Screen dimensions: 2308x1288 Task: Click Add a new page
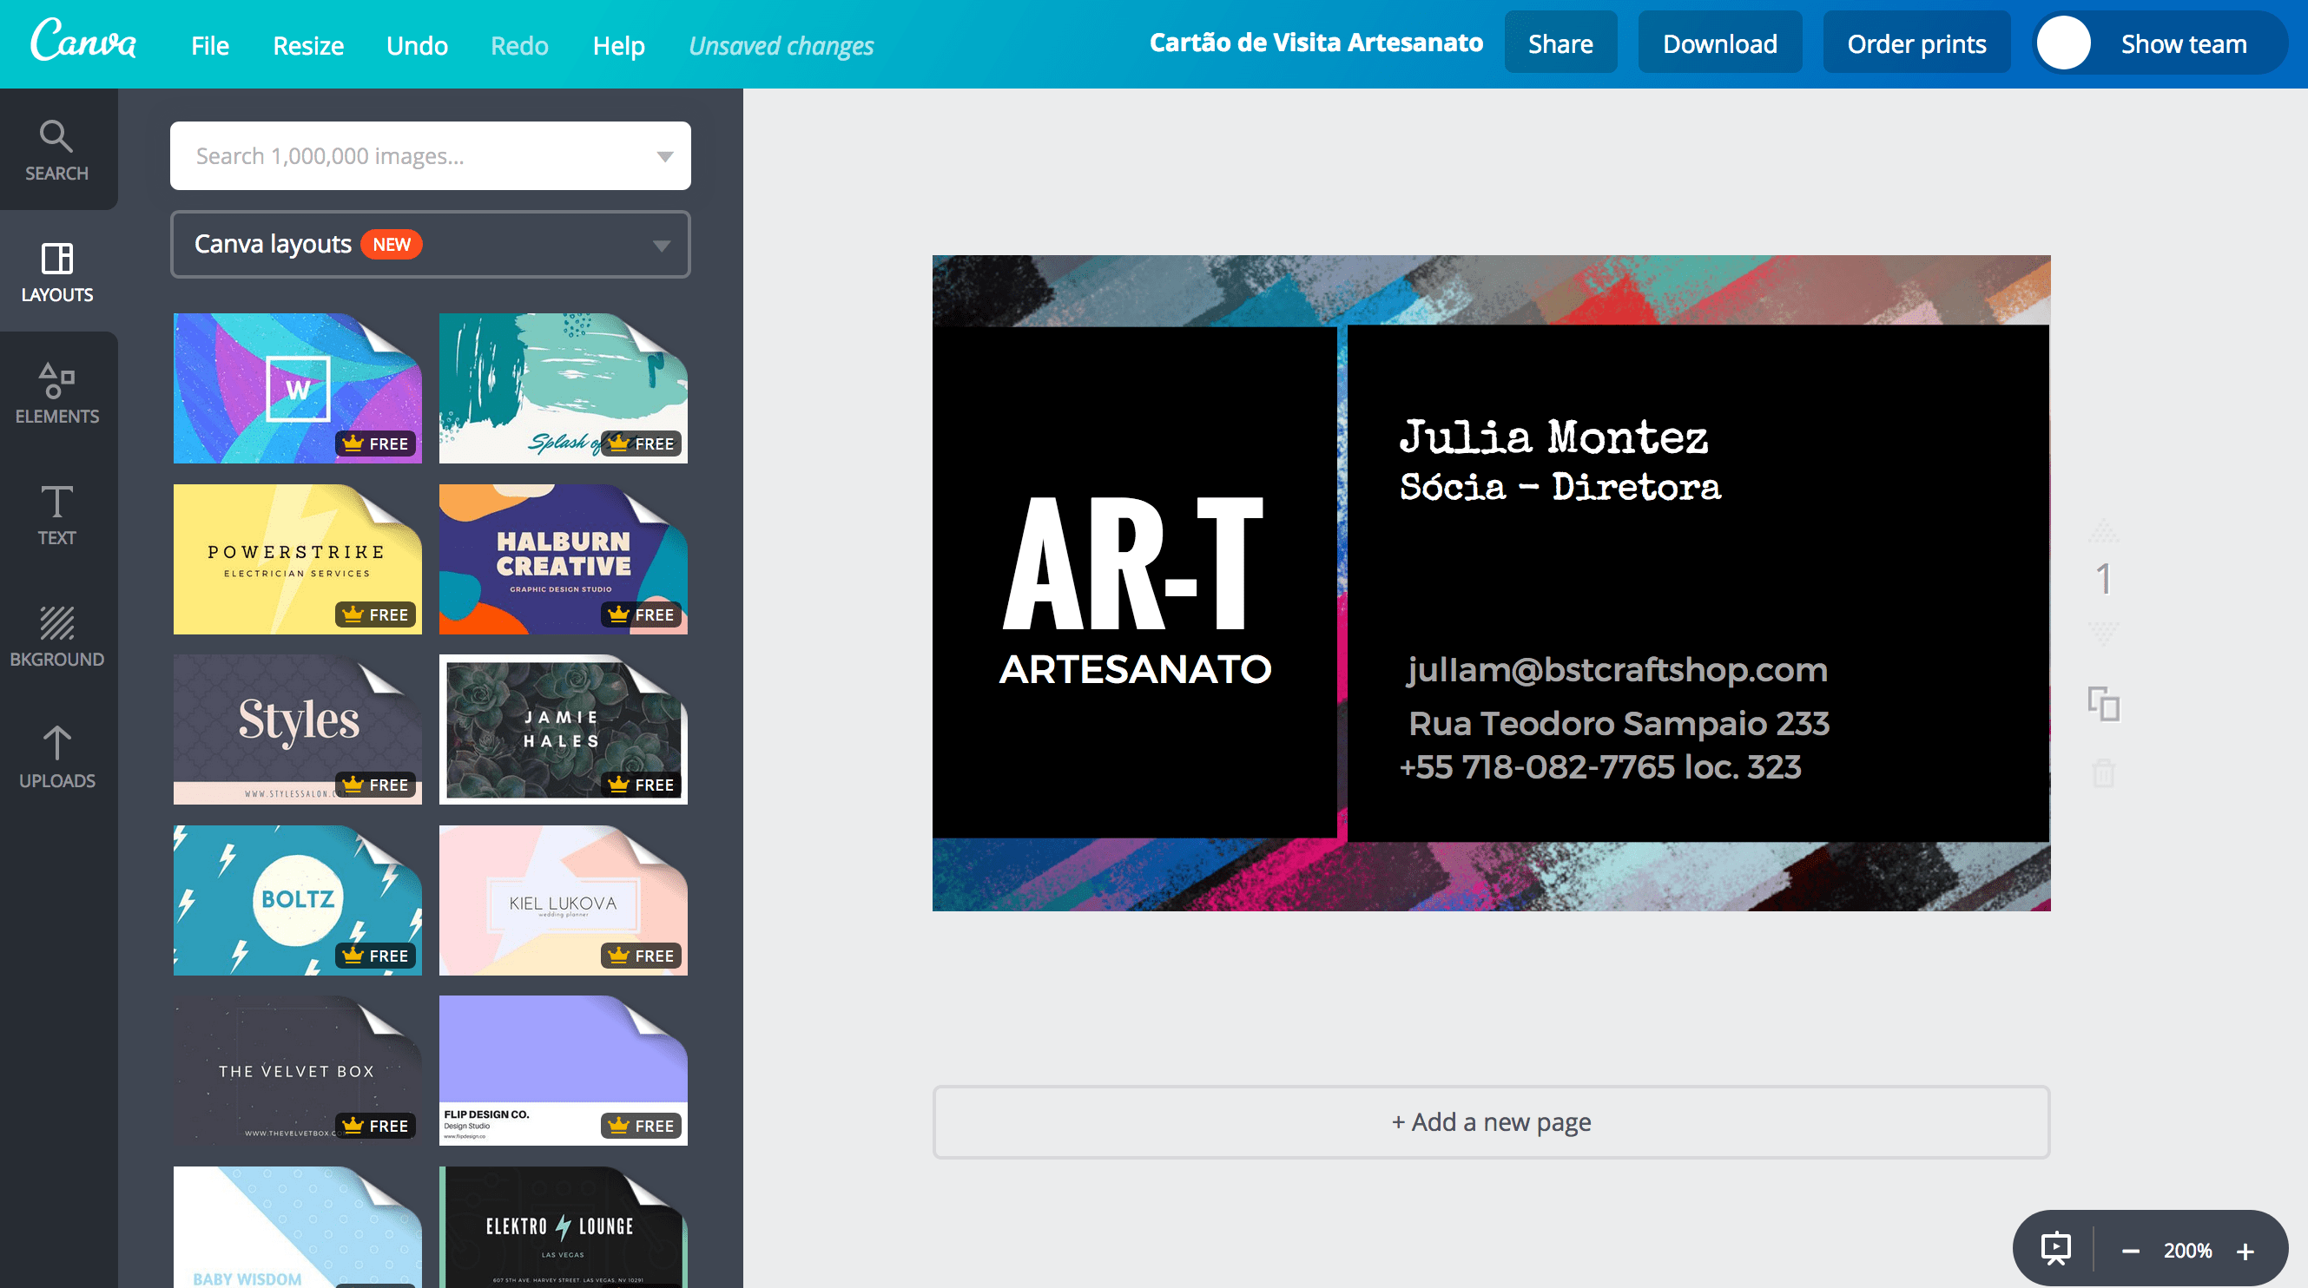point(1491,1122)
